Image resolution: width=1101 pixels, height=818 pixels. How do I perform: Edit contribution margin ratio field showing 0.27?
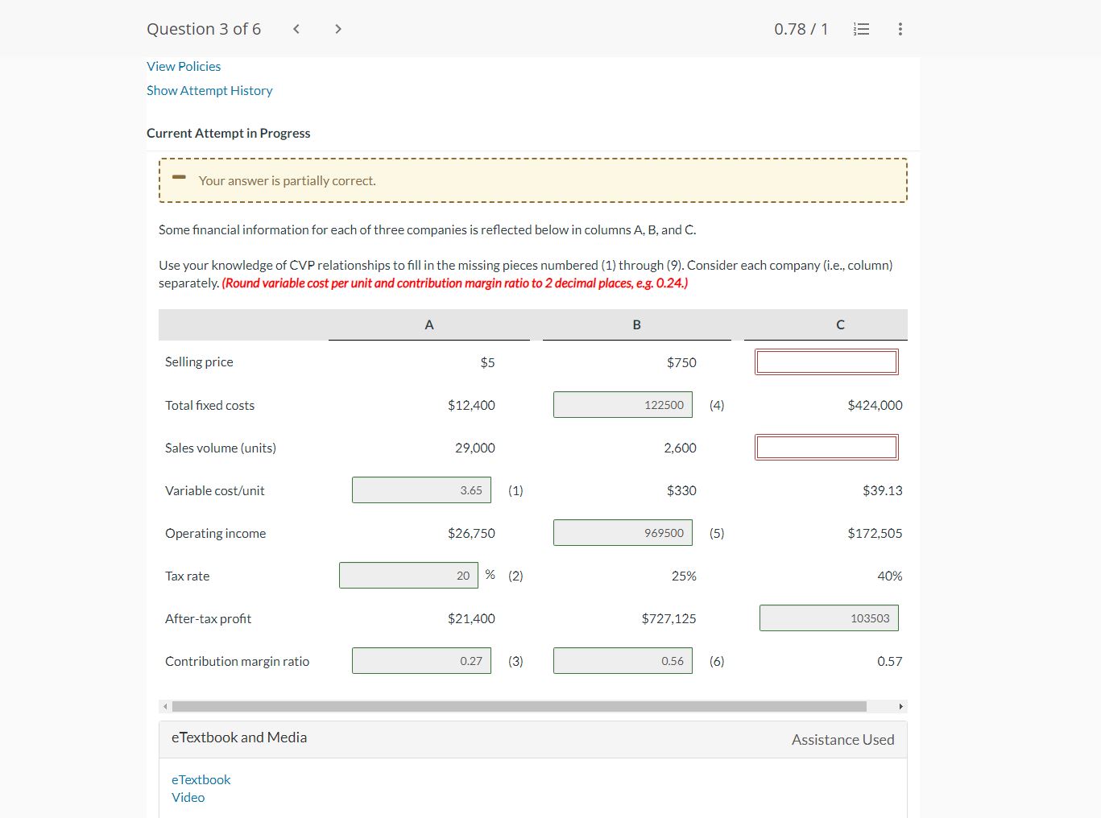coord(421,661)
